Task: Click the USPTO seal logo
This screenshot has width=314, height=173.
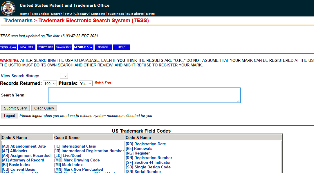Action: click(8, 8)
